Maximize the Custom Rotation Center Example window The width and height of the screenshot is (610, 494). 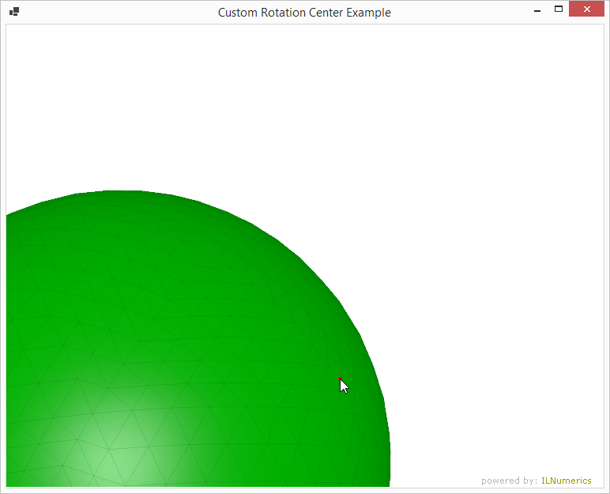click(x=559, y=9)
